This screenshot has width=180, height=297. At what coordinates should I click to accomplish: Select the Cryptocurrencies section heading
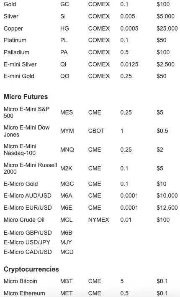[31, 269]
